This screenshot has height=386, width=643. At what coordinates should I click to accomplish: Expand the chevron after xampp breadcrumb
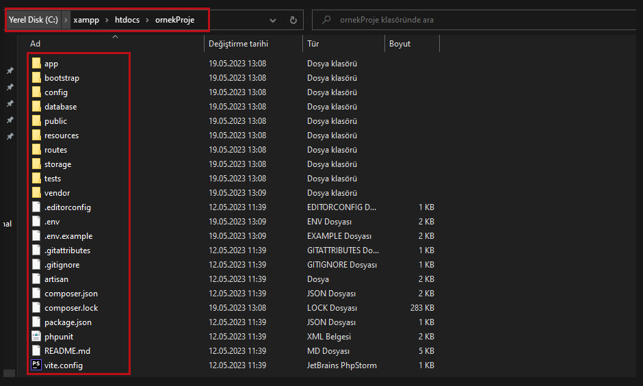[x=107, y=20]
